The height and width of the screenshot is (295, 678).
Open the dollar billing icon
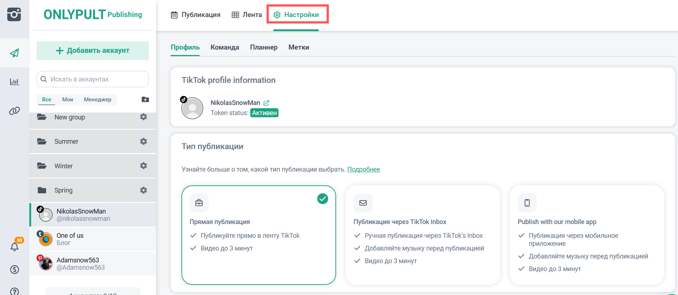point(14,269)
